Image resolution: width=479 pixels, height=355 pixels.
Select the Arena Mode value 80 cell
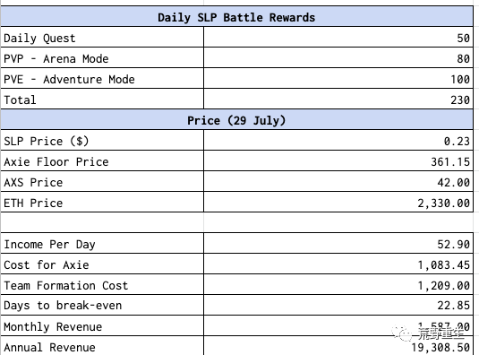point(338,57)
